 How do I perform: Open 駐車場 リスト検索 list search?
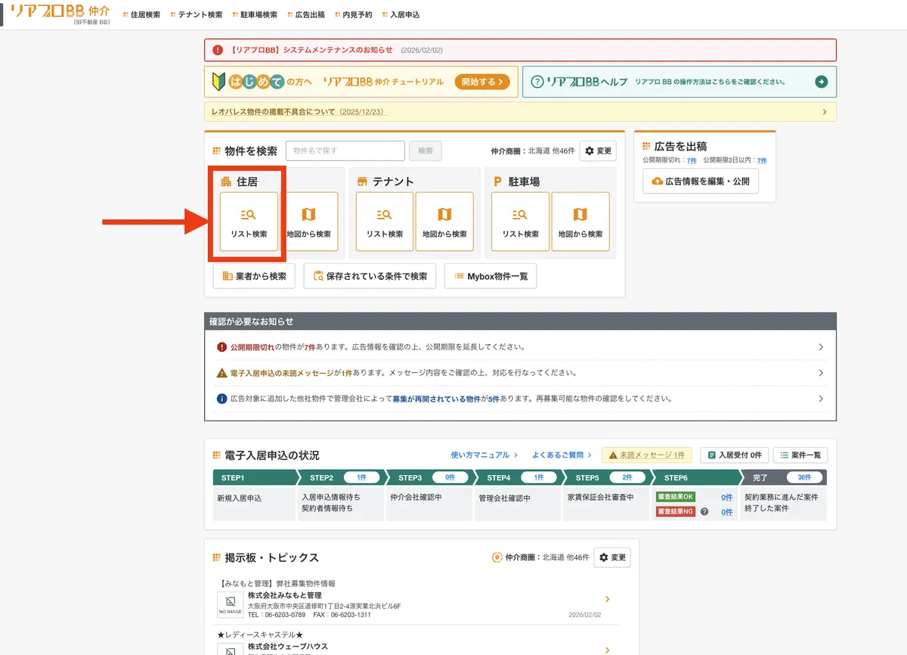[520, 221]
